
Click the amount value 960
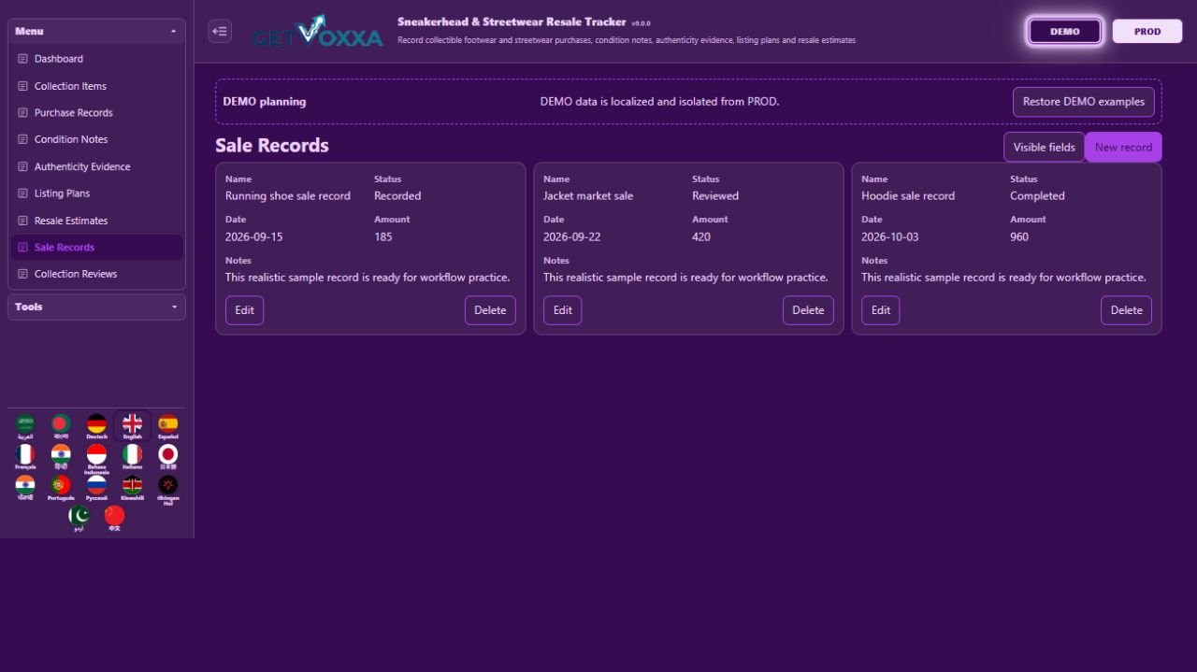click(x=1019, y=237)
